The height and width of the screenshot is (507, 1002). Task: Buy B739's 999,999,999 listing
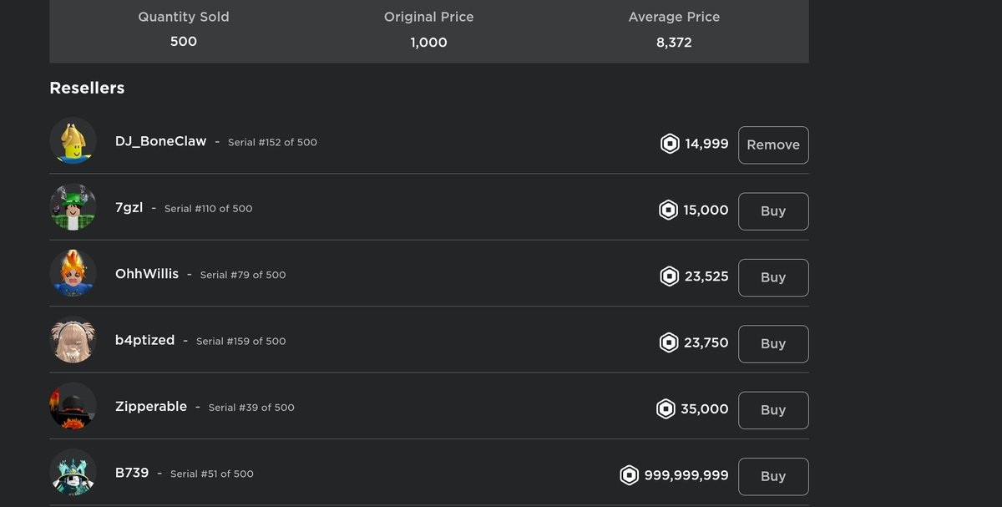pyautogui.click(x=773, y=476)
